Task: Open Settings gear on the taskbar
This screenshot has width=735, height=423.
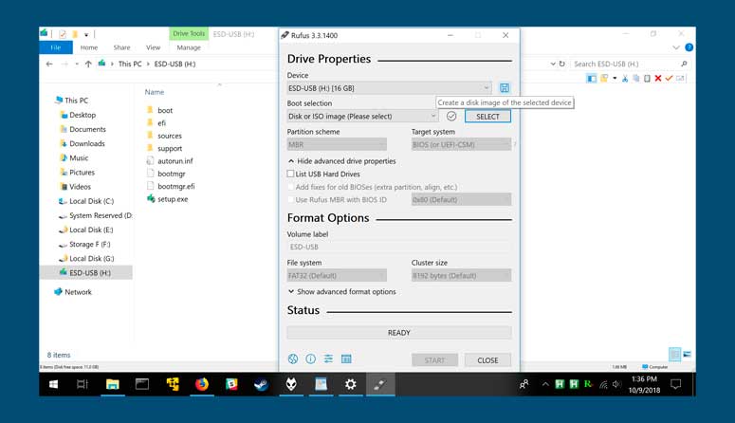Action: pyautogui.click(x=351, y=384)
